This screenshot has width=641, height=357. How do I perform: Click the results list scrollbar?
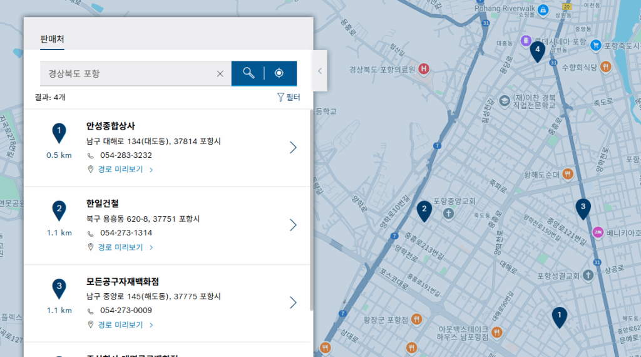click(x=311, y=210)
